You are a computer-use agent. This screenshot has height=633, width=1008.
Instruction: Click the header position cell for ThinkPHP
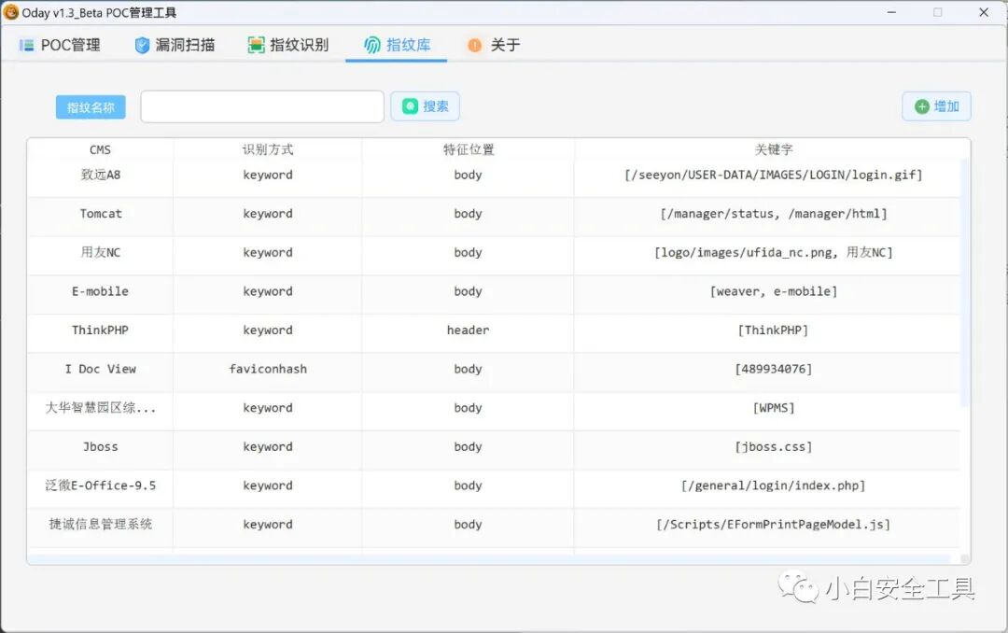click(468, 330)
